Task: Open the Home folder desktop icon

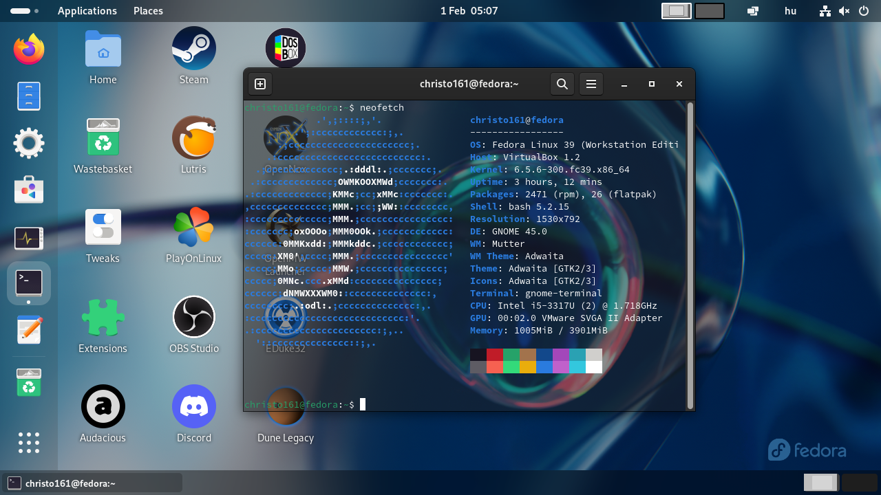Action: pos(103,57)
